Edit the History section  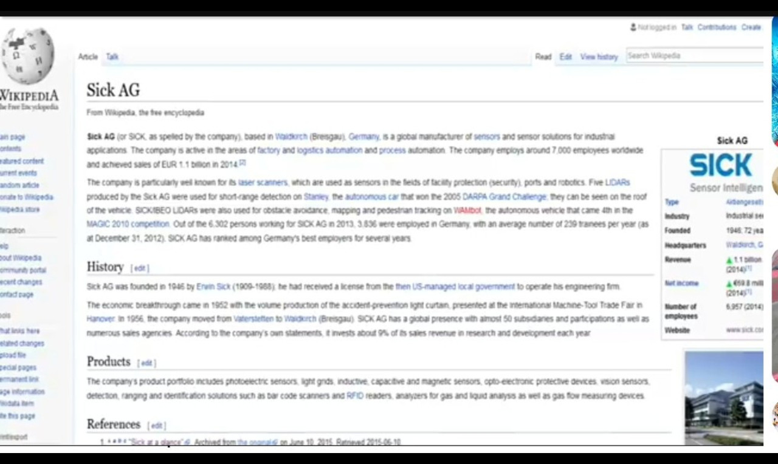click(140, 268)
